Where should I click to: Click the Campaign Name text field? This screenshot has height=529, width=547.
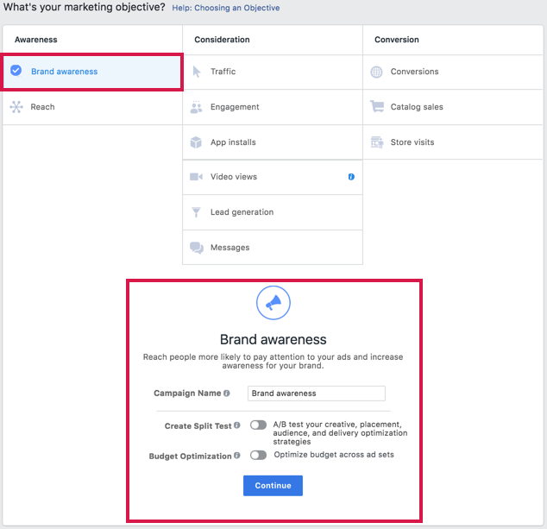[316, 394]
